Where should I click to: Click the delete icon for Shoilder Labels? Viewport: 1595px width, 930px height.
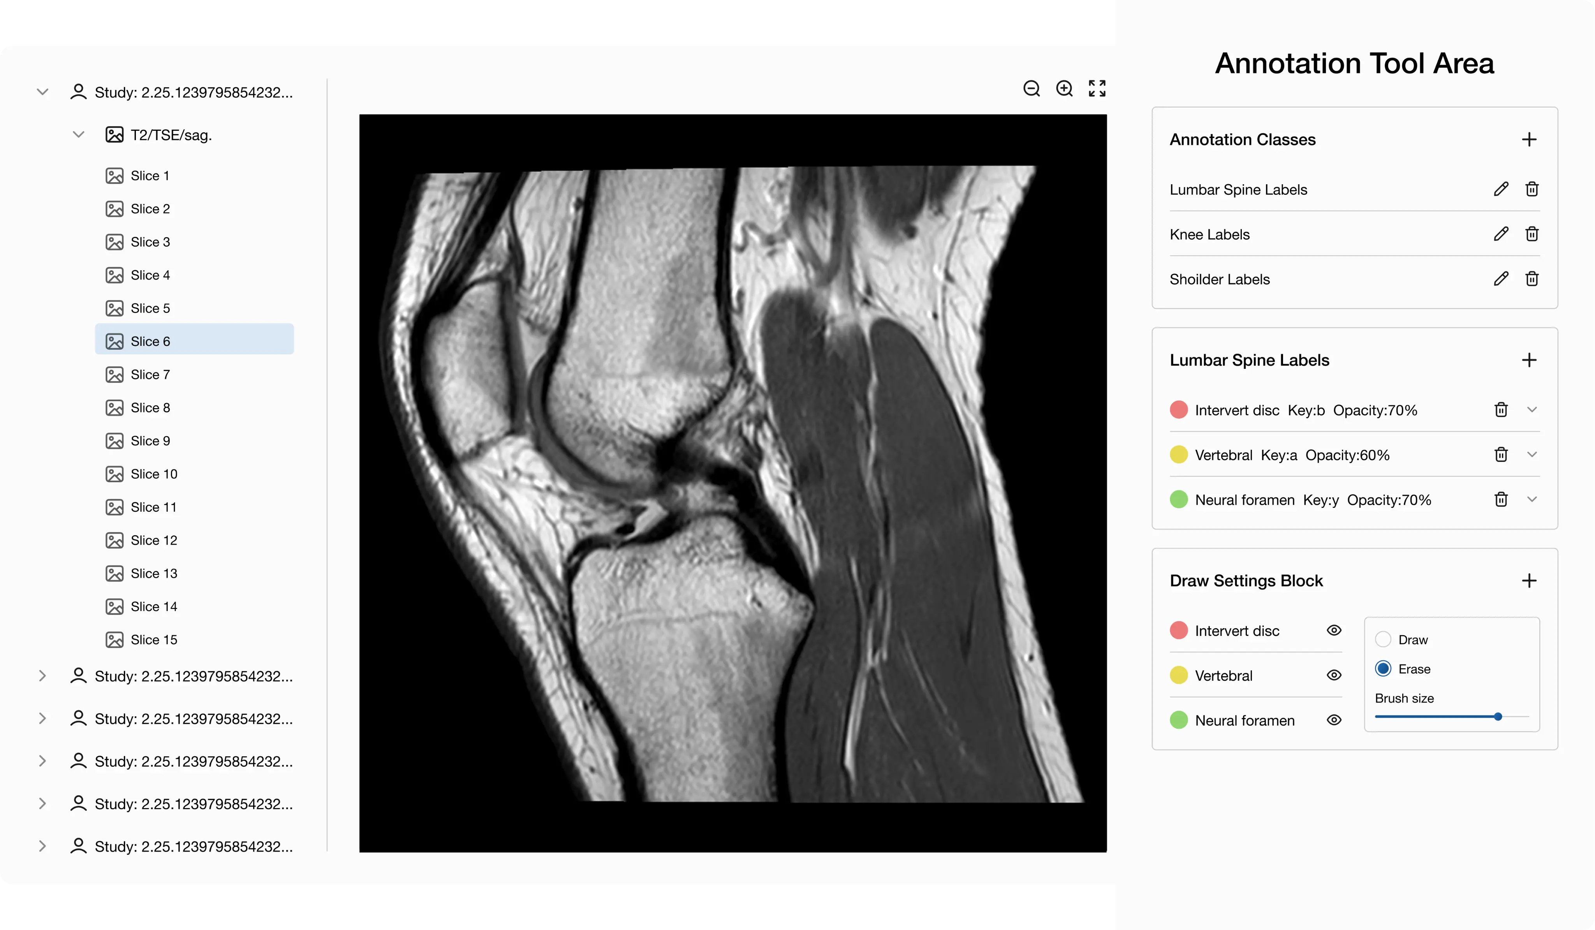1532,278
